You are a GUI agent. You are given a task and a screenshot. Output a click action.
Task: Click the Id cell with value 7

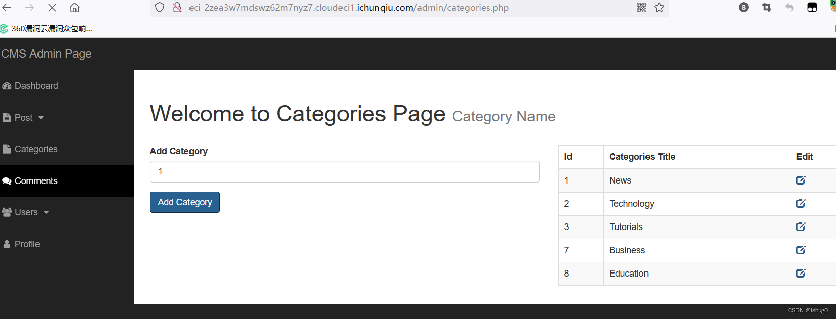coord(581,250)
